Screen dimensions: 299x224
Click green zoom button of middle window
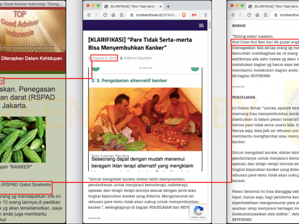98,6
